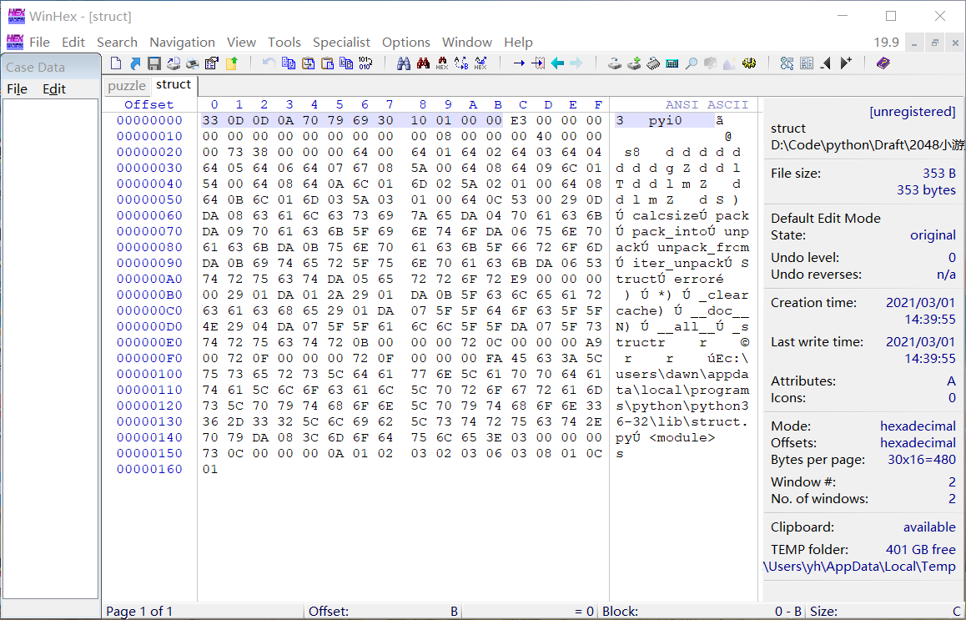
Task: Click the Go To Offset arrow icon
Action: pos(539,63)
